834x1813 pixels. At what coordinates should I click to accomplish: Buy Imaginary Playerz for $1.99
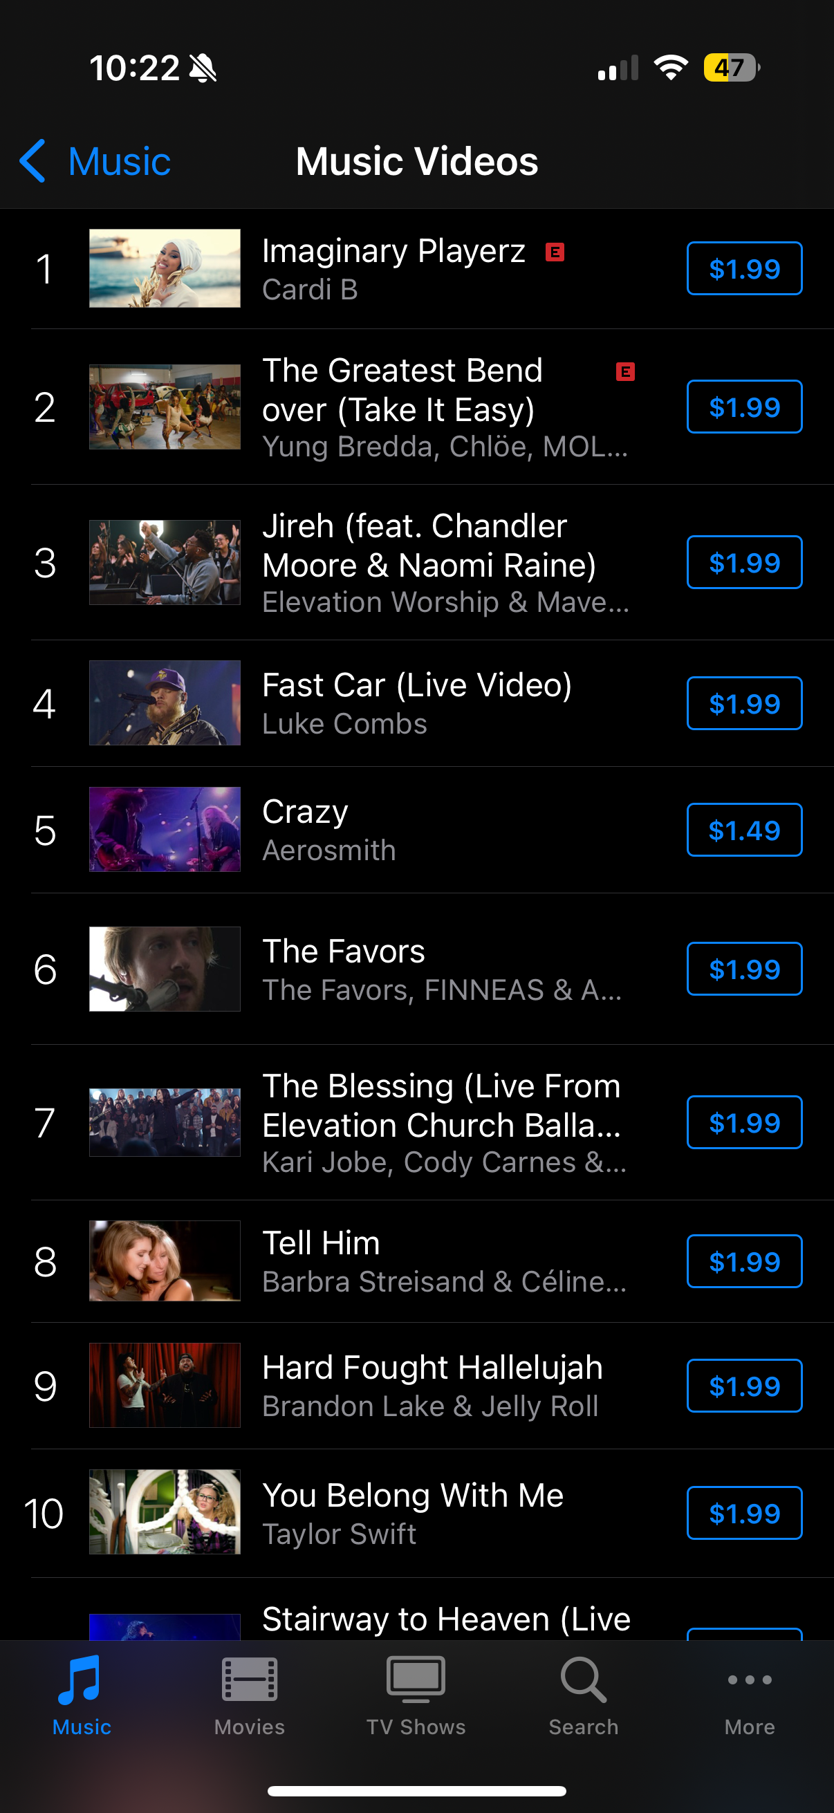tap(744, 269)
